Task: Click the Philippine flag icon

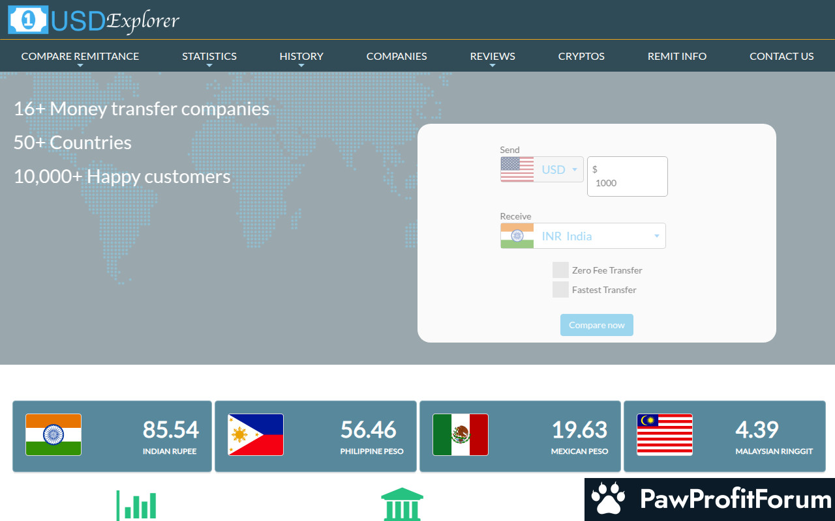Action: [256, 434]
